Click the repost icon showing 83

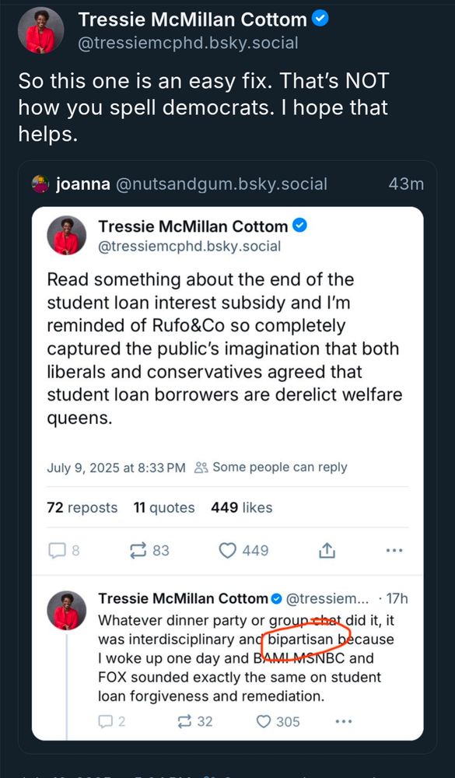coord(138,550)
